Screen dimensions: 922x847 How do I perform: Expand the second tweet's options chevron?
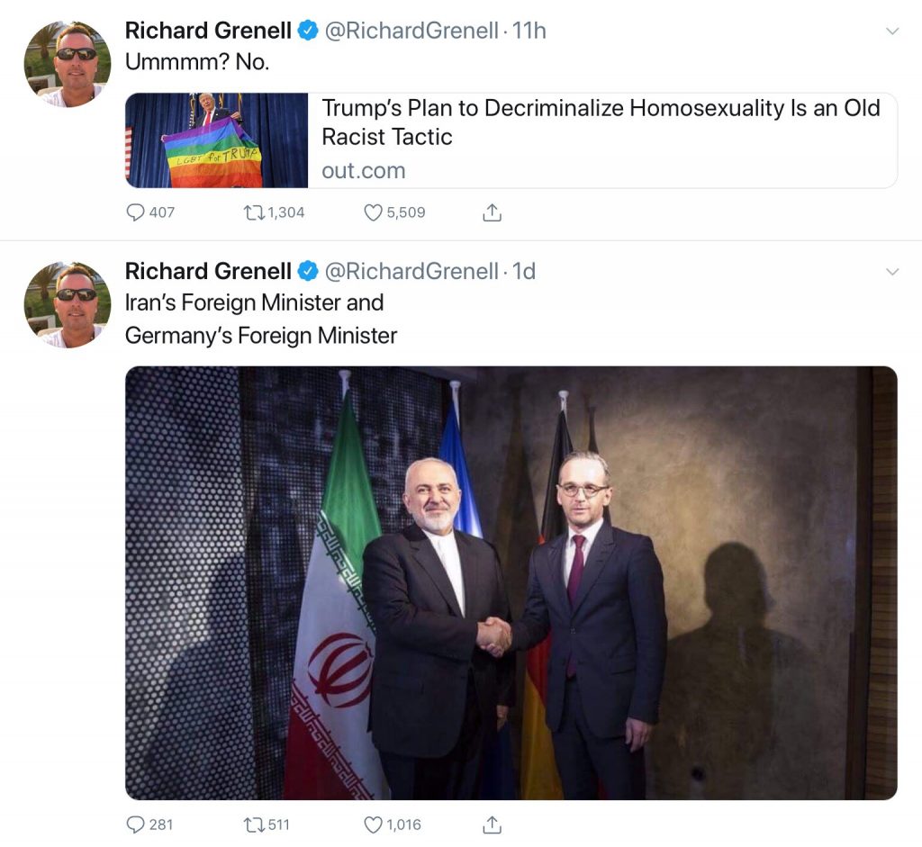click(x=892, y=272)
